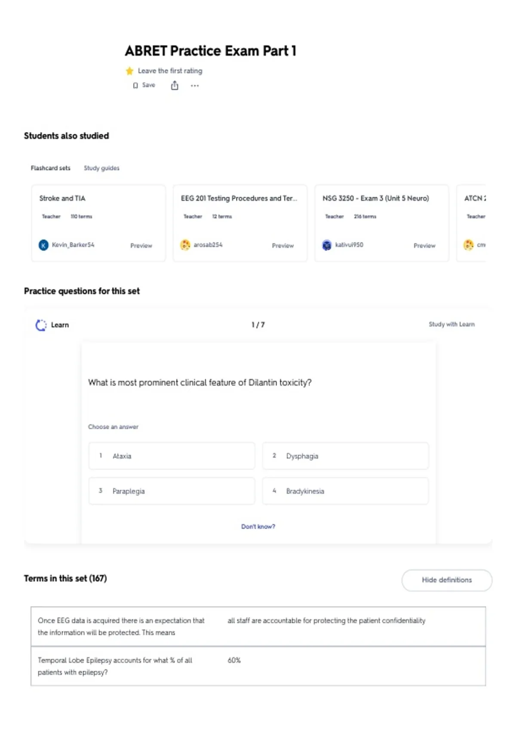Choose Paraplegia as the answer
The image size is (516, 732).
coord(172,491)
